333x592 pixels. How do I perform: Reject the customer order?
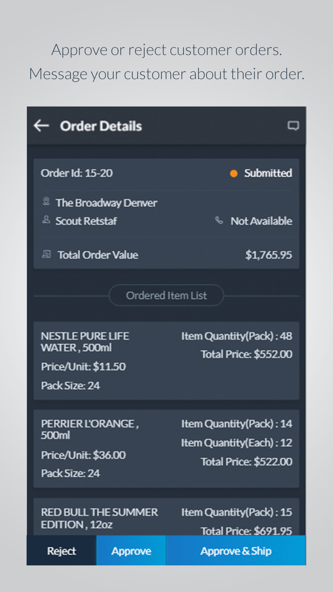click(x=62, y=551)
